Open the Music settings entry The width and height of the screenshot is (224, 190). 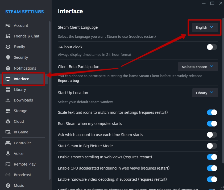(x=19, y=185)
